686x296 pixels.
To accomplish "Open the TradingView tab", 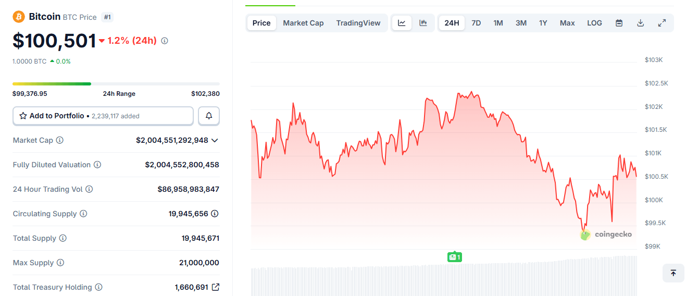I will 358,23.
